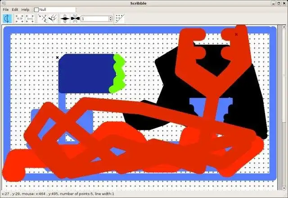Click the thicken line width icon
Image resolution: width=288 pixels, height=198 pixels.
(65, 18)
